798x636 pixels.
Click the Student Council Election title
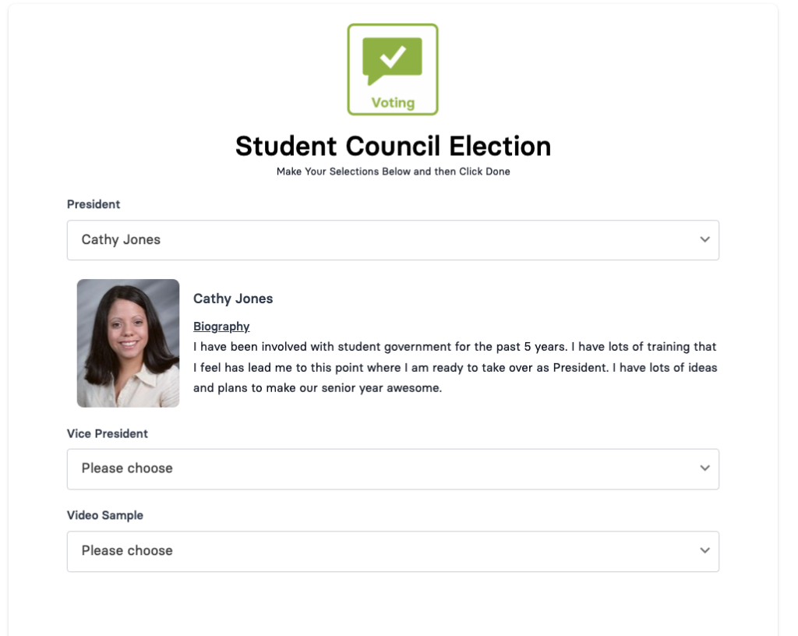[x=392, y=146]
